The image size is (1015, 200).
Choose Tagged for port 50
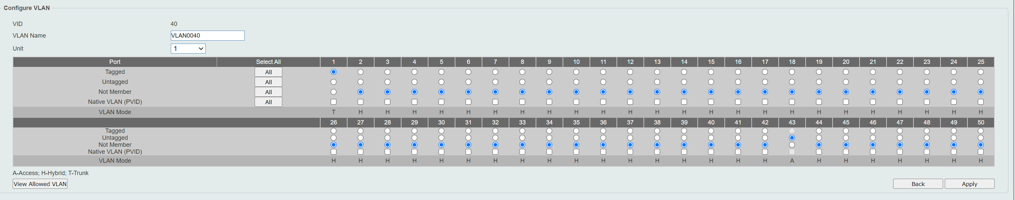click(980, 131)
